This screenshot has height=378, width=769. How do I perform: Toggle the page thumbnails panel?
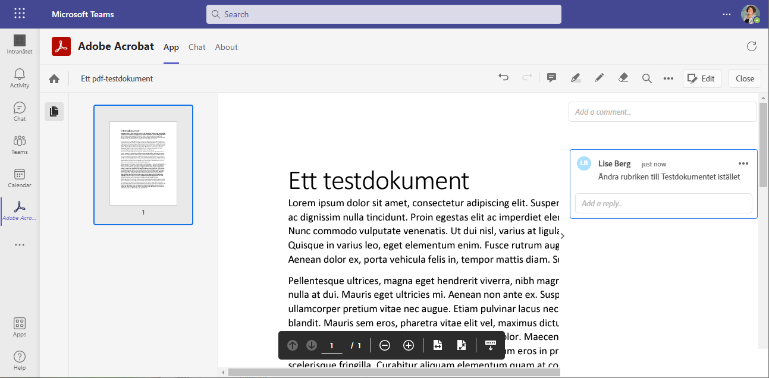click(x=54, y=111)
